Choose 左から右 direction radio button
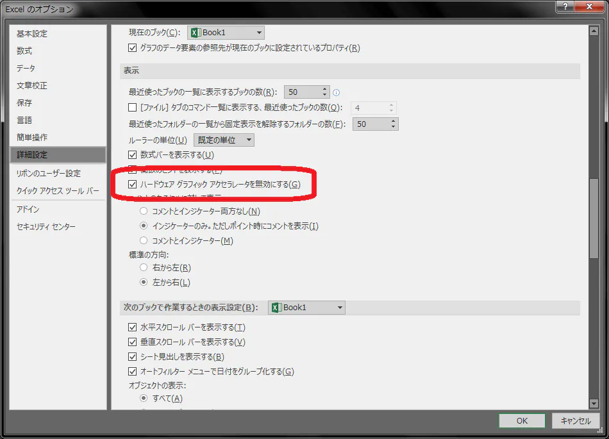The height and width of the screenshot is (439, 609). coord(144,282)
